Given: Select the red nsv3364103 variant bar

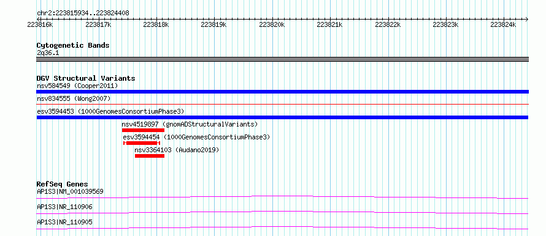Looking at the screenshot, I should click(x=150, y=156).
